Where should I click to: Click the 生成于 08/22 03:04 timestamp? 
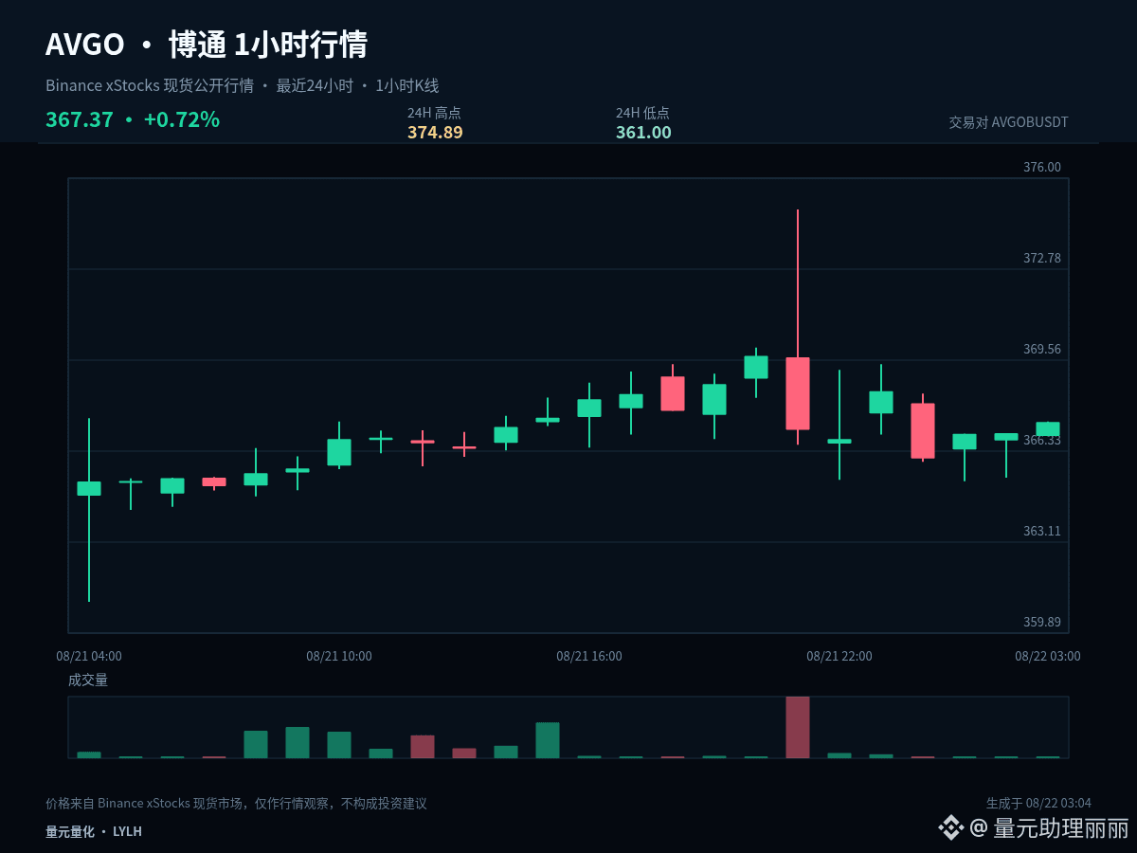1038,804
